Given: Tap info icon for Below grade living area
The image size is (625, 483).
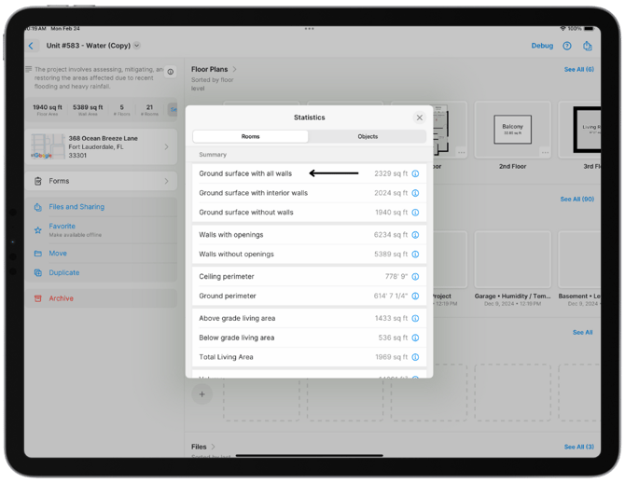Looking at the screenshot, I should click(415, 338).
